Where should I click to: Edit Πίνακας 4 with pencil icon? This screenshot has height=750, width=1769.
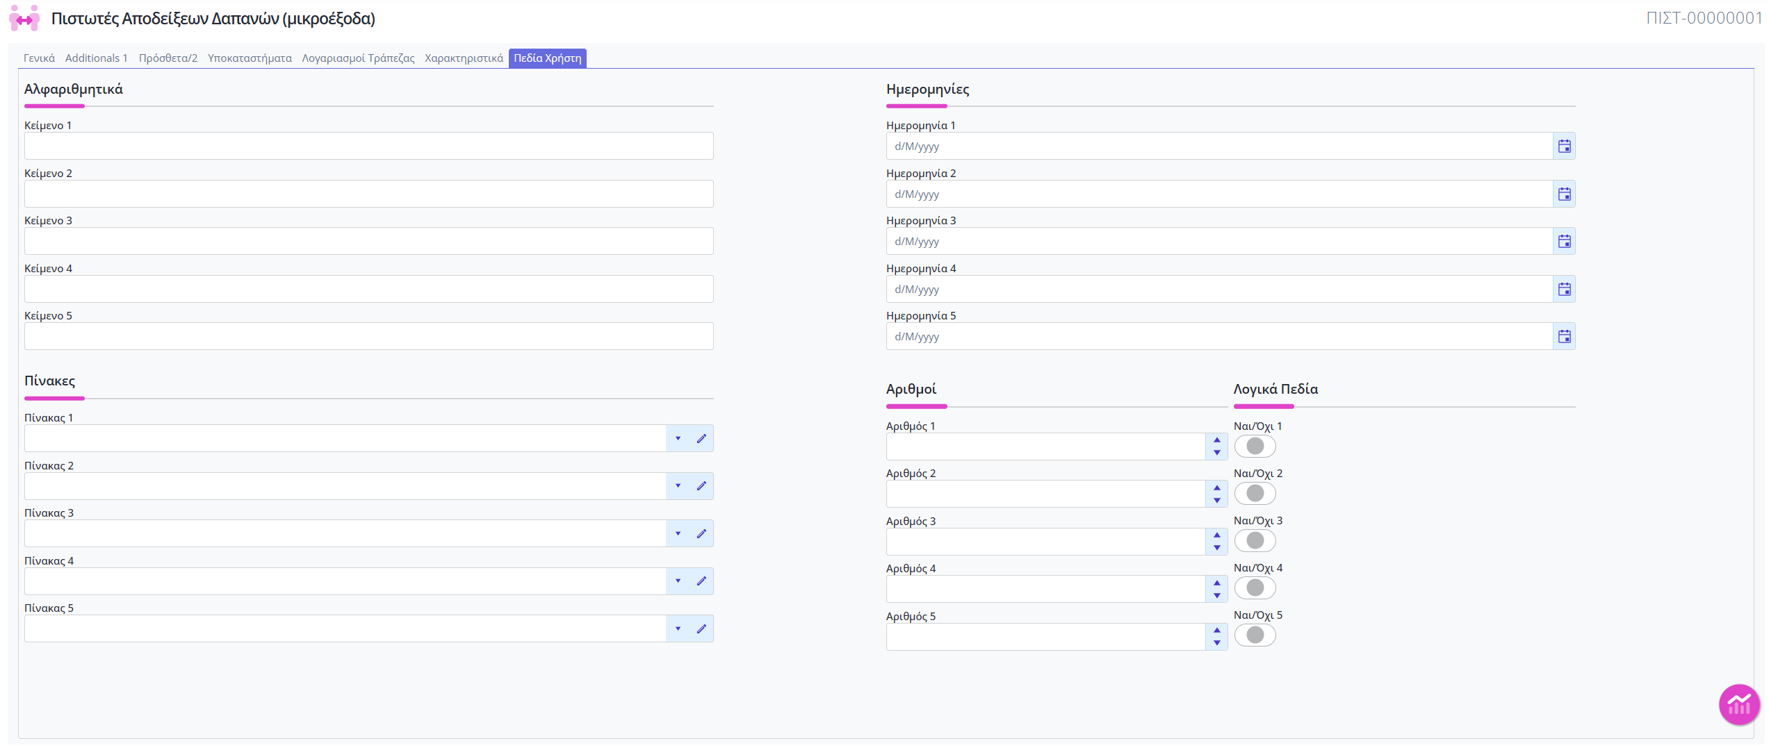click(x=701, y=581)
